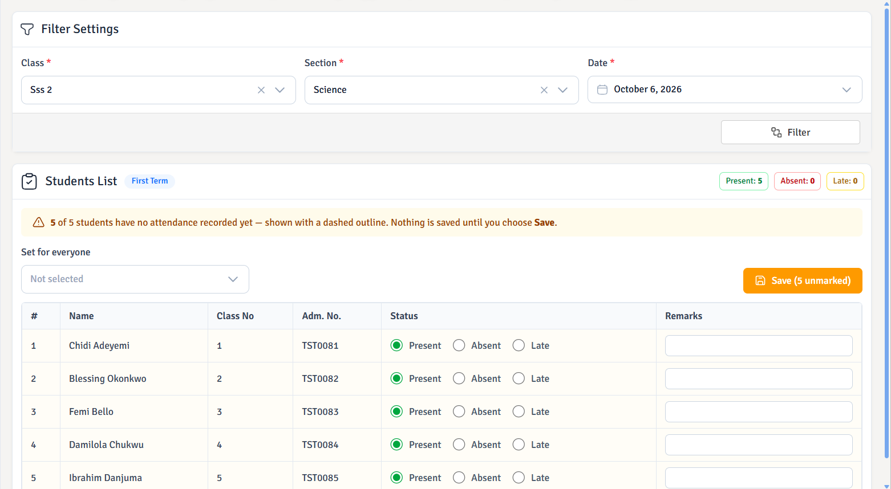Mark Blessing Okonkwo as Absent
Viewport: 891px width, 489px height.
pos(459,378)
